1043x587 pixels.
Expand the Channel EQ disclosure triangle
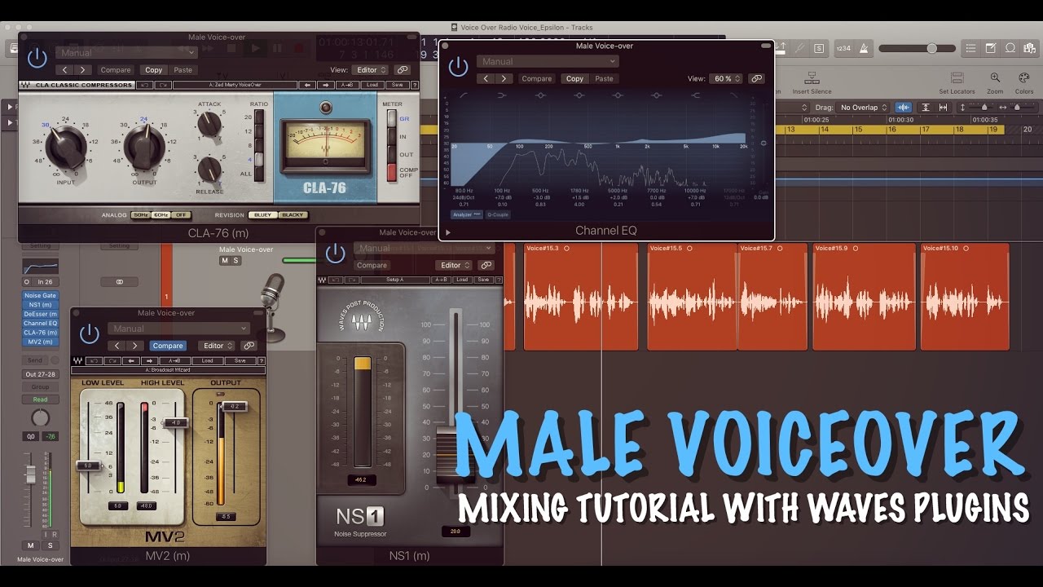[447, 232]
